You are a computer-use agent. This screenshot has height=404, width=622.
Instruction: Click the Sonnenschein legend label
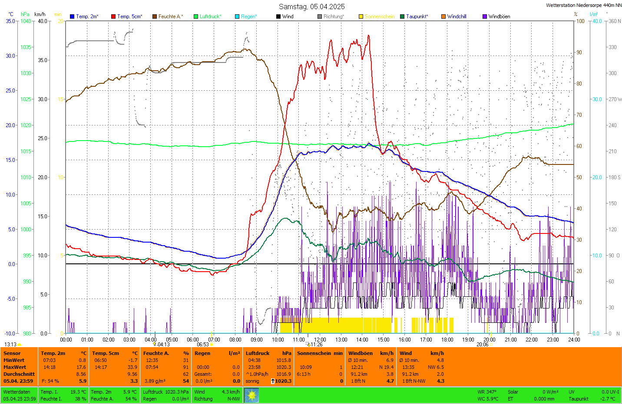[x=379, y=16]
